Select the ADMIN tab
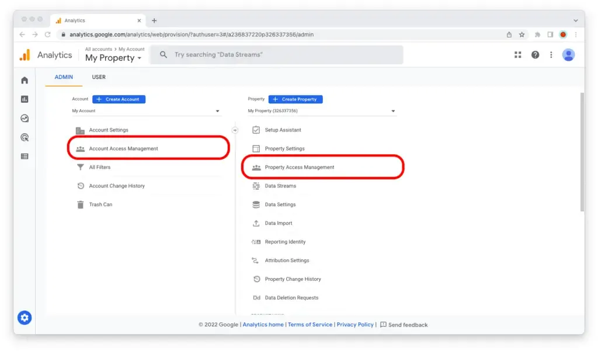The height and width of the screenshot is (351, 598). click(x=64, y=77)
